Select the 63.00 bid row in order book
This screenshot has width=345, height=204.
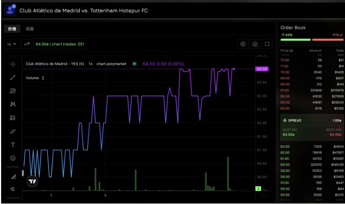312,146
